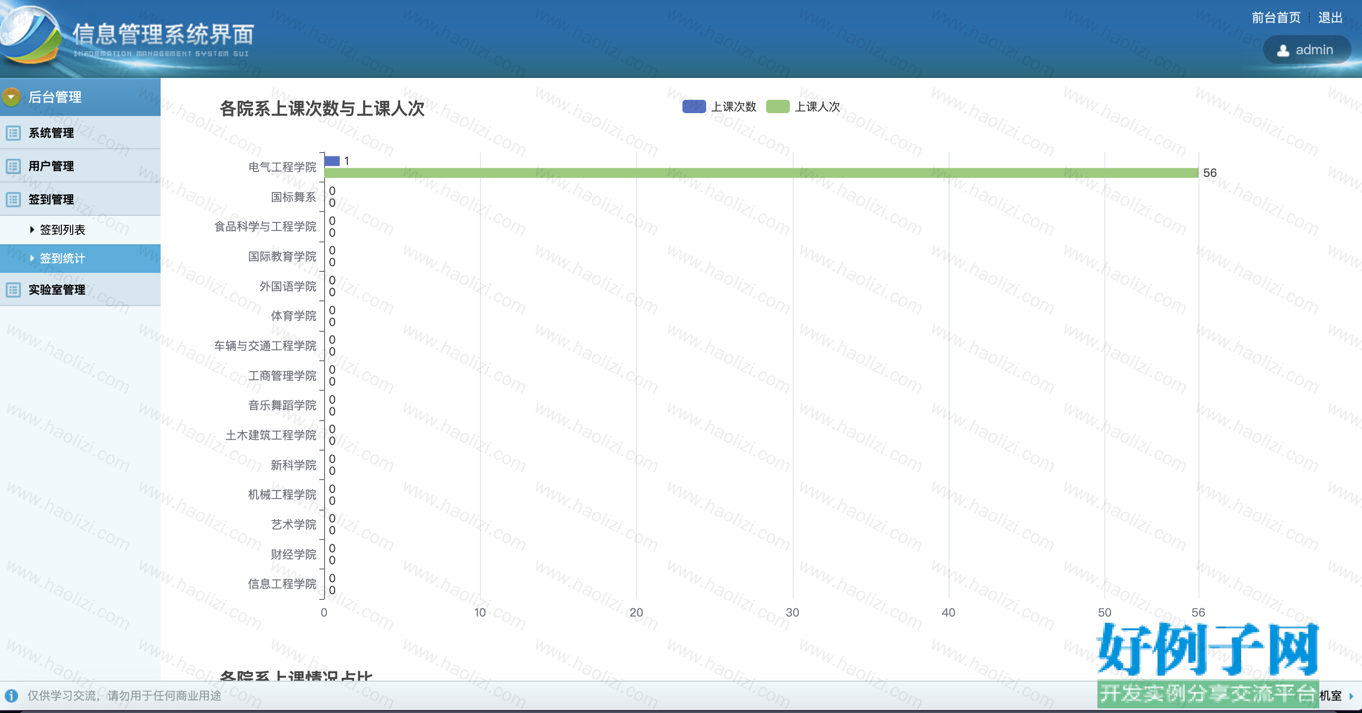Click the 国标舞系 axis label
The width and height of the screenshot is (1362, 713).
click(293, 197)
